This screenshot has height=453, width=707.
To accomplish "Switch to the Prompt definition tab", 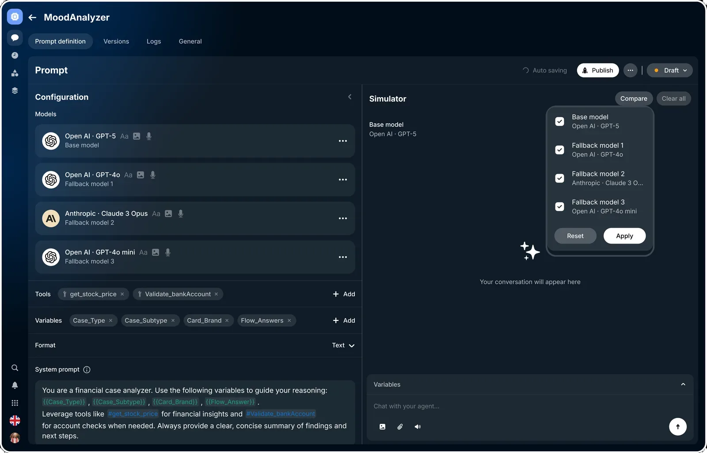I will tap(61, 42).
